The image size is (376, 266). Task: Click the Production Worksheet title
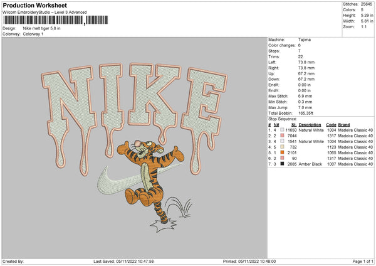[x=34, y=5]
